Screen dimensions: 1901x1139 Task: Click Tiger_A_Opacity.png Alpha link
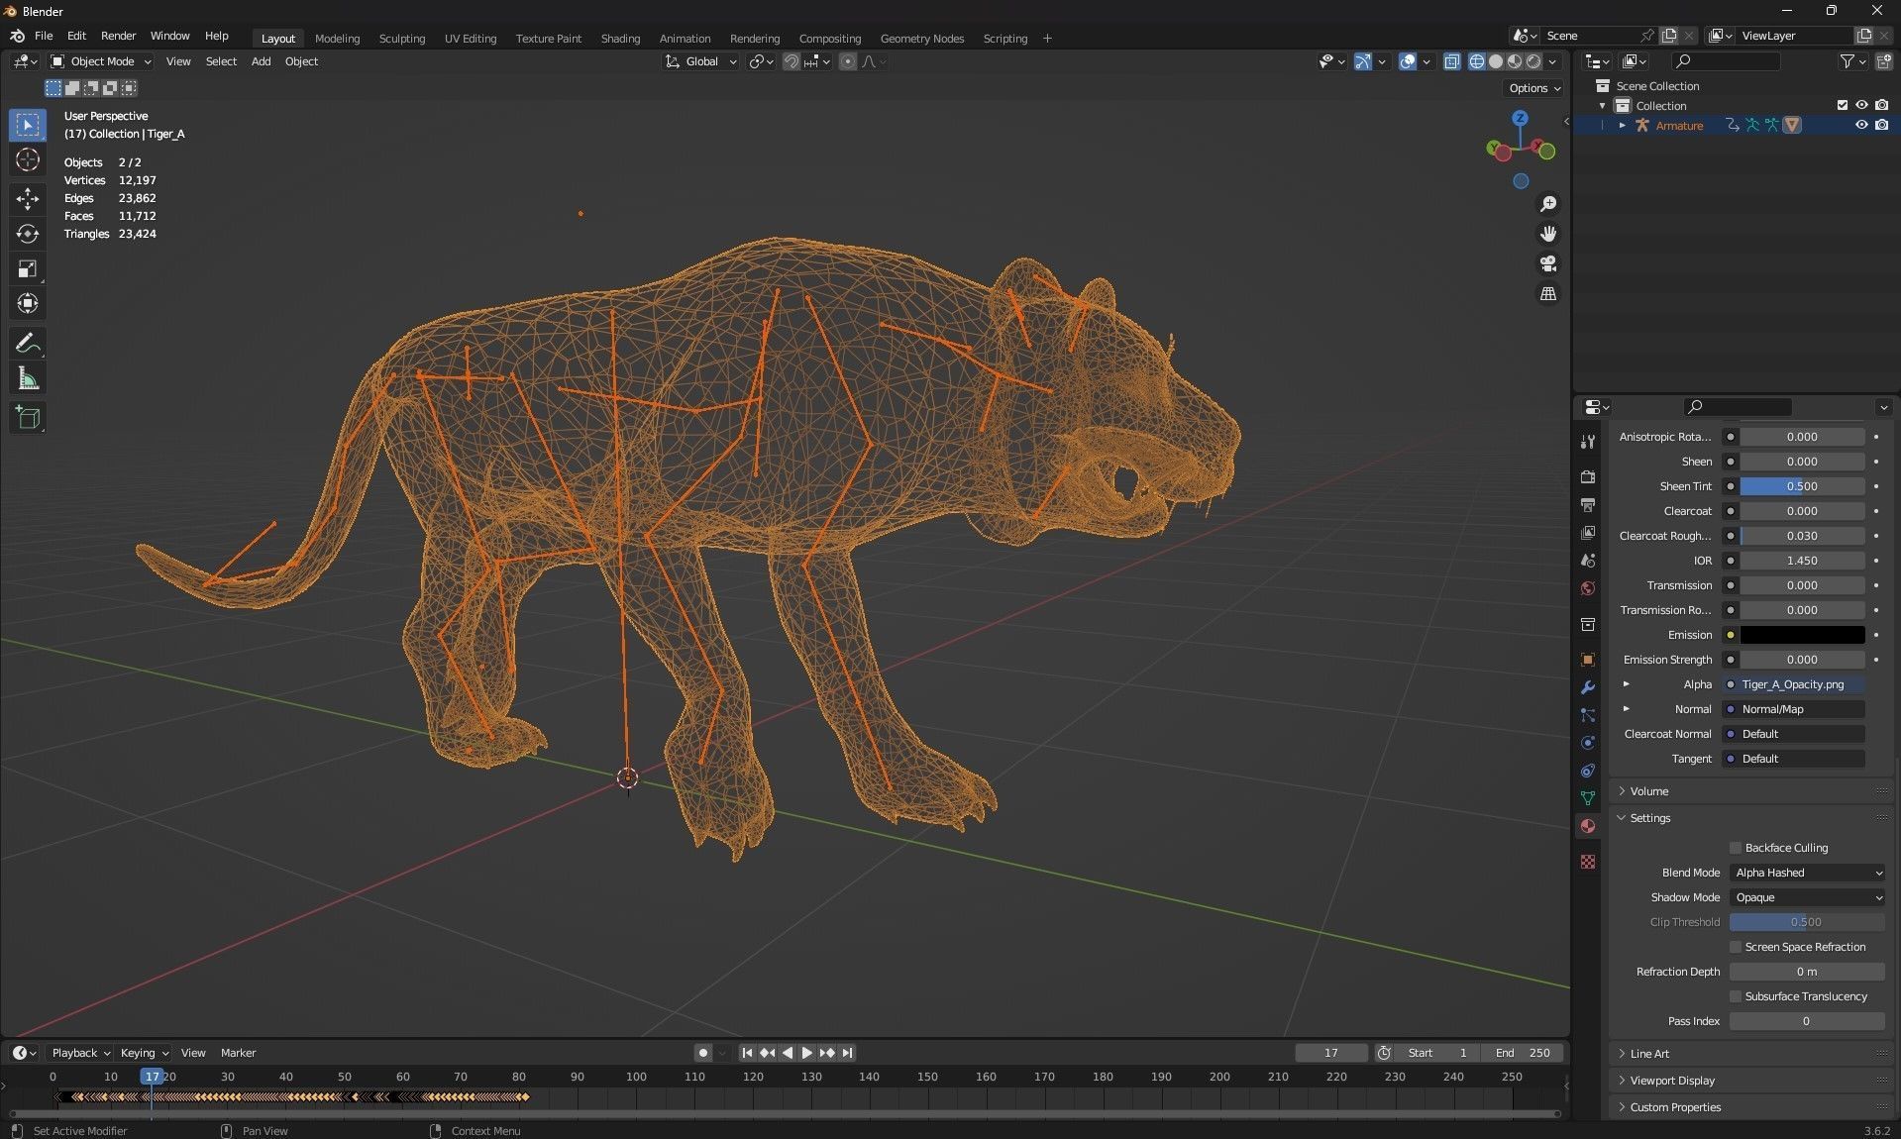pyautogui.click(x=1802, y=684)
